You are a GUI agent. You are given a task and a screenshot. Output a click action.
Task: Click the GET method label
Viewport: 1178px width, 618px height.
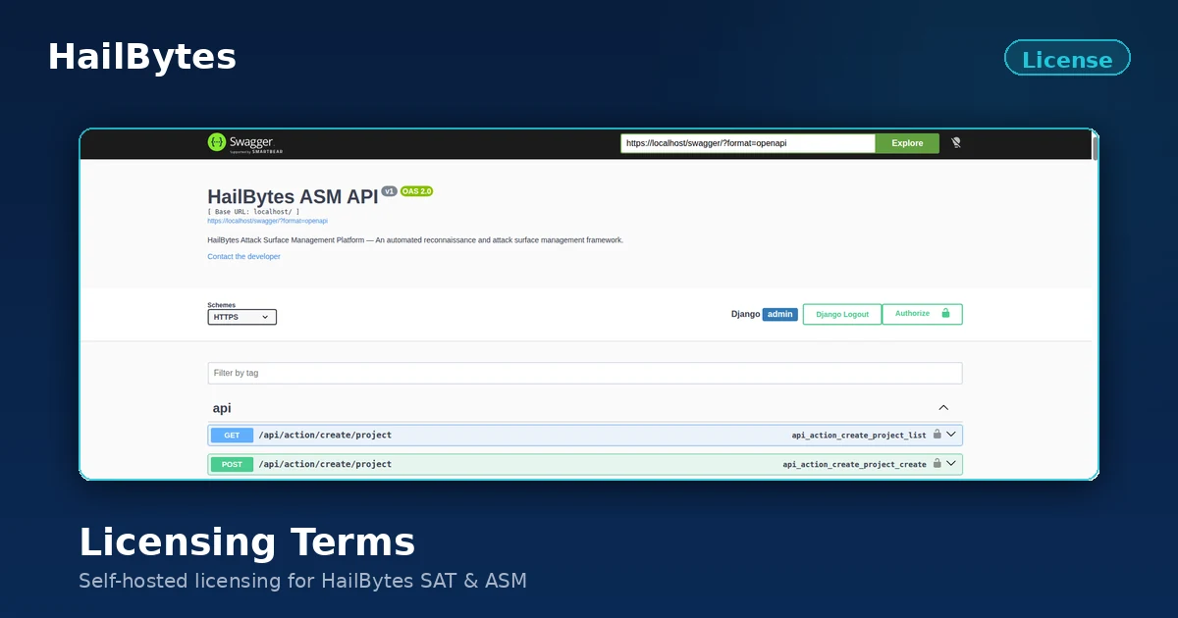click(232, 436)
